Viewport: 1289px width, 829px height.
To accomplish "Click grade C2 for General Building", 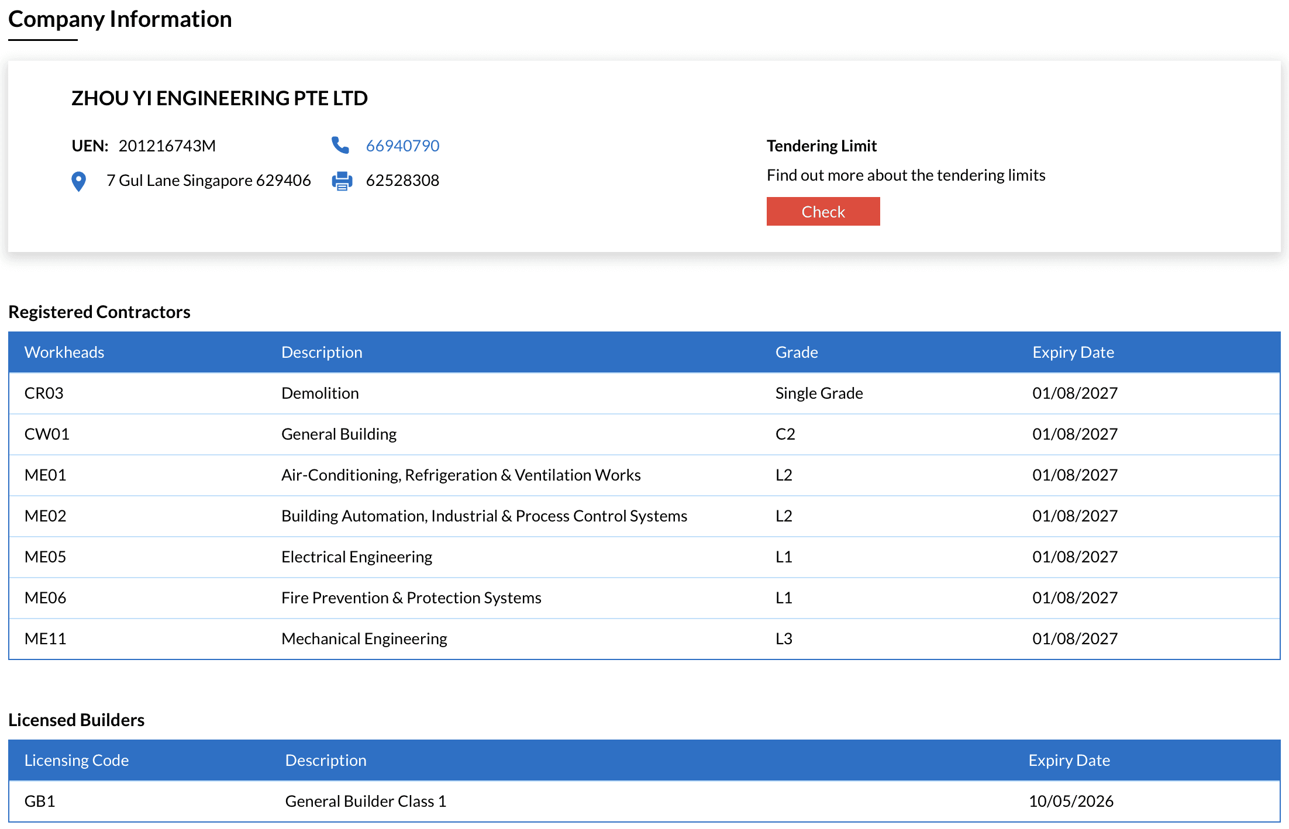I will (x=785, y=434).
